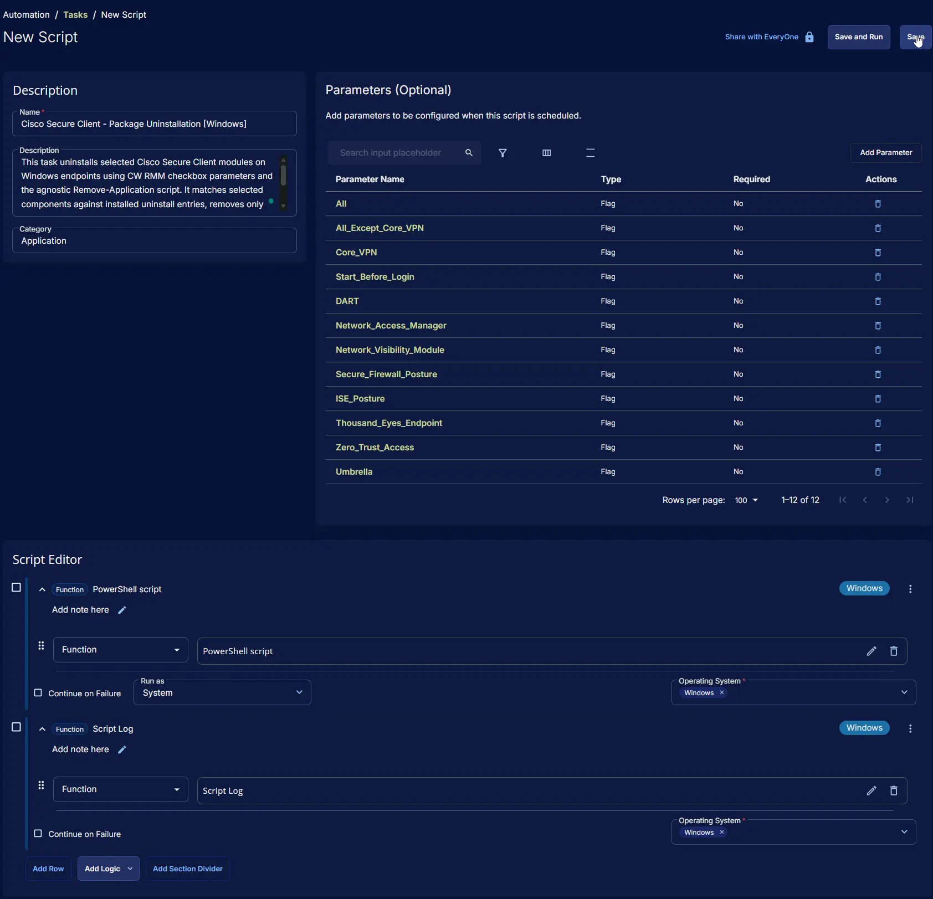Delete the Core_VPN parameter
Screen dimensions: 933x899
pos(878,253)
